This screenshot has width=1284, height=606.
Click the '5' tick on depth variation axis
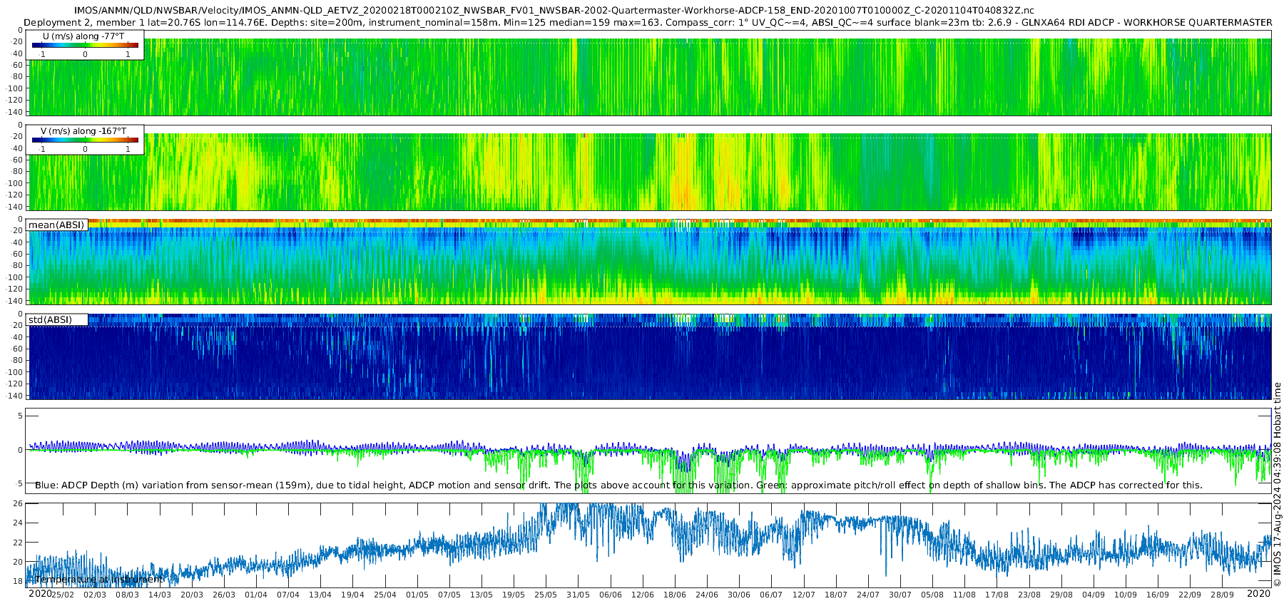point(21,416)
